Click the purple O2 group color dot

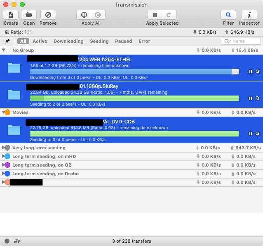[x=7, y=165]
